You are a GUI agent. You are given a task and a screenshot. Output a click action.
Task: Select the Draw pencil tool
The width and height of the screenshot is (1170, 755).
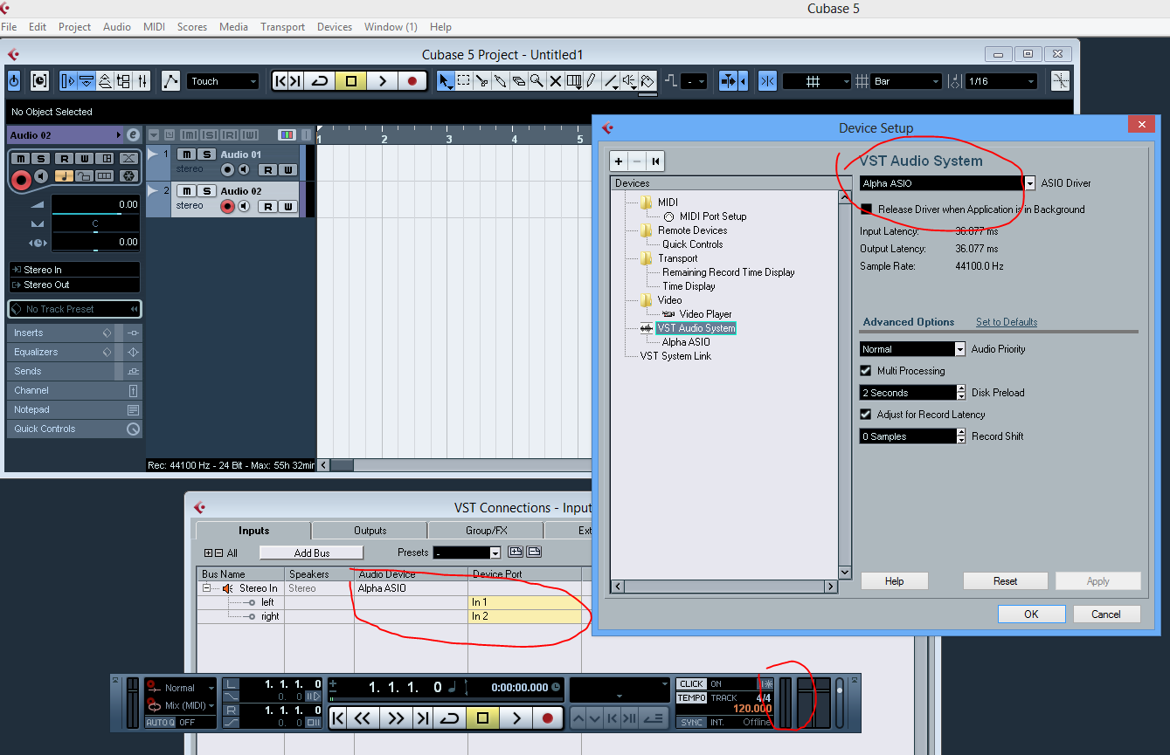(592, 81)
